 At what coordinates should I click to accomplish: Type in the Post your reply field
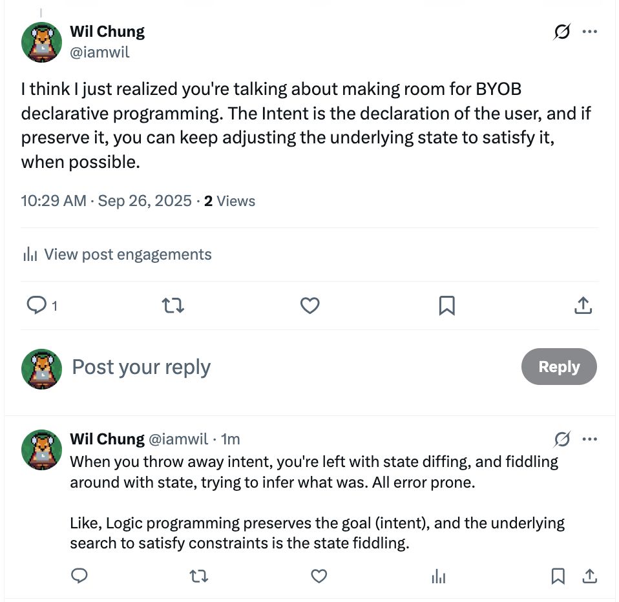point(258,367)
